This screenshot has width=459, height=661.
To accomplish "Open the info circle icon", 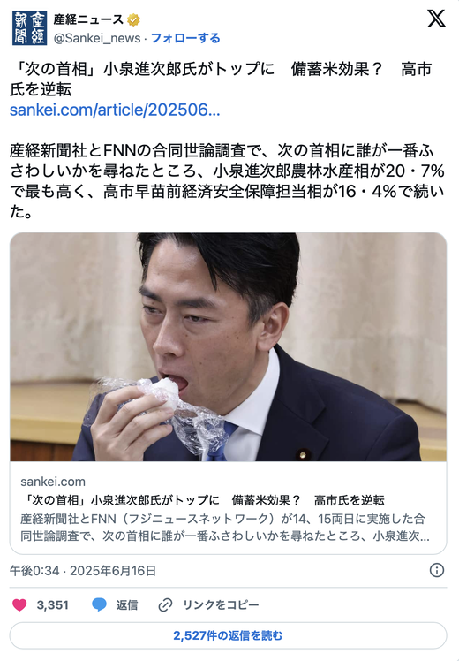I will 437,570.
